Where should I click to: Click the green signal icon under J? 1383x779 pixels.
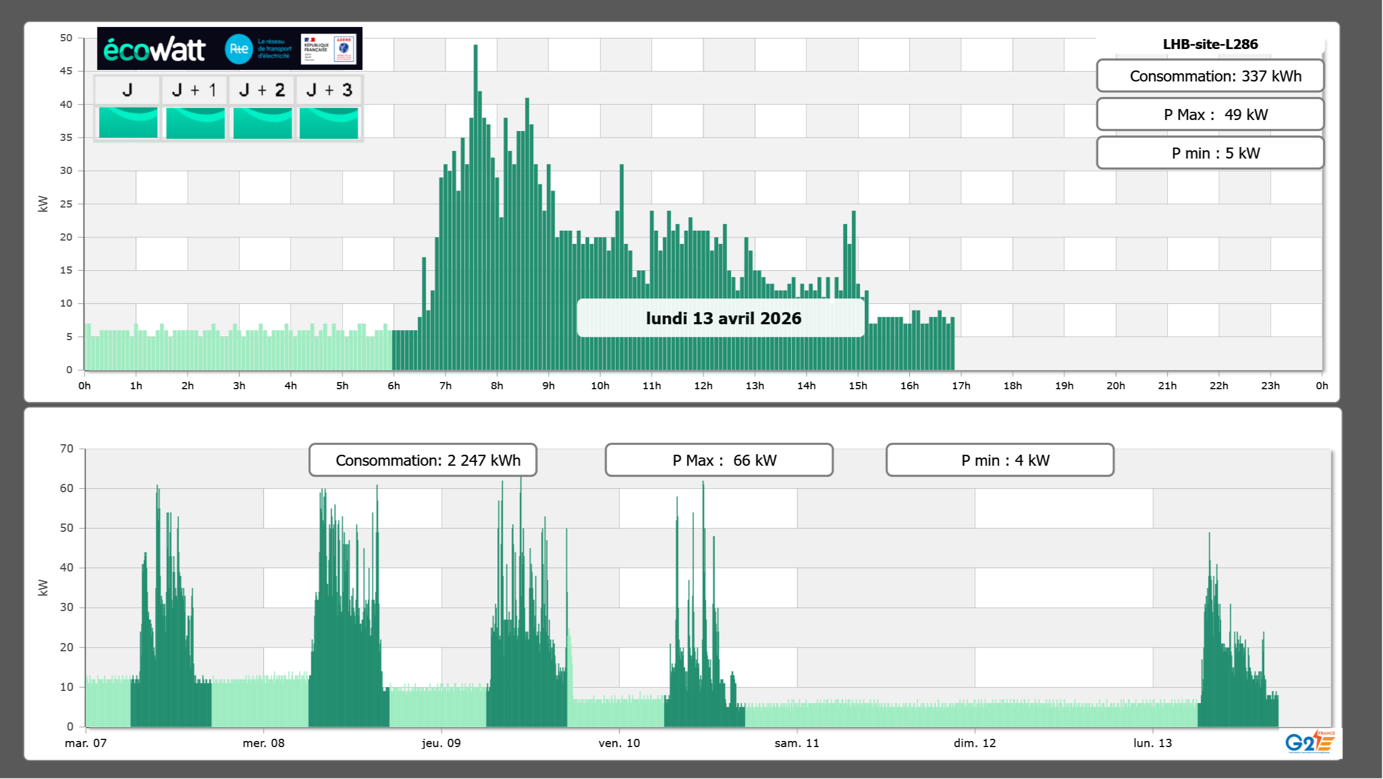pyautogui.click(x=128, y=122)
